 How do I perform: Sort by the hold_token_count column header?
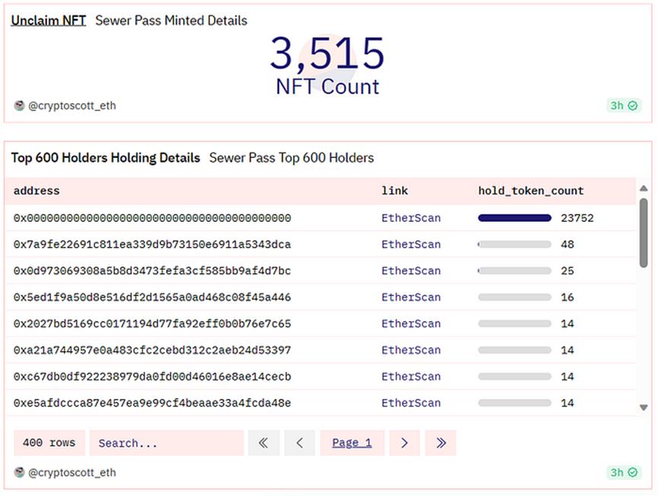click(x=531, y=191)
